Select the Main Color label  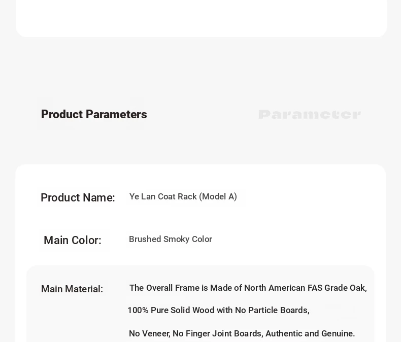(73, 241)
